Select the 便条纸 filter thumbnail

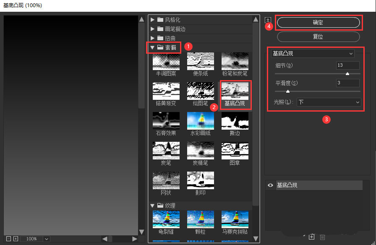pyautogui.click(x=201, y=62)
